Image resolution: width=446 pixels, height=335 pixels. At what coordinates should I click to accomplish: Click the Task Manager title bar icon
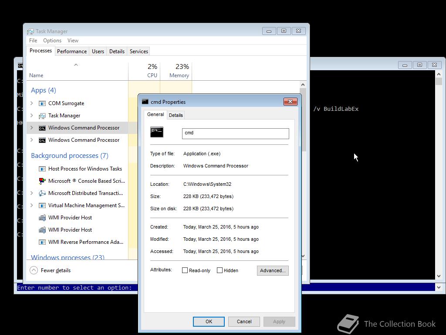pyautogui.click(x=30, y=31)
